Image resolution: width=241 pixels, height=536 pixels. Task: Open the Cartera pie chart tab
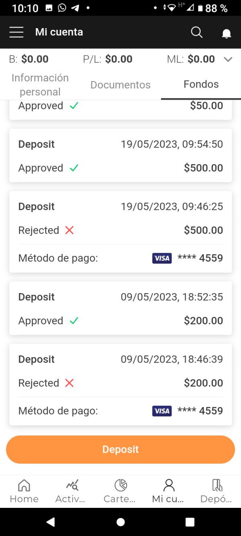tap(120, 491)
